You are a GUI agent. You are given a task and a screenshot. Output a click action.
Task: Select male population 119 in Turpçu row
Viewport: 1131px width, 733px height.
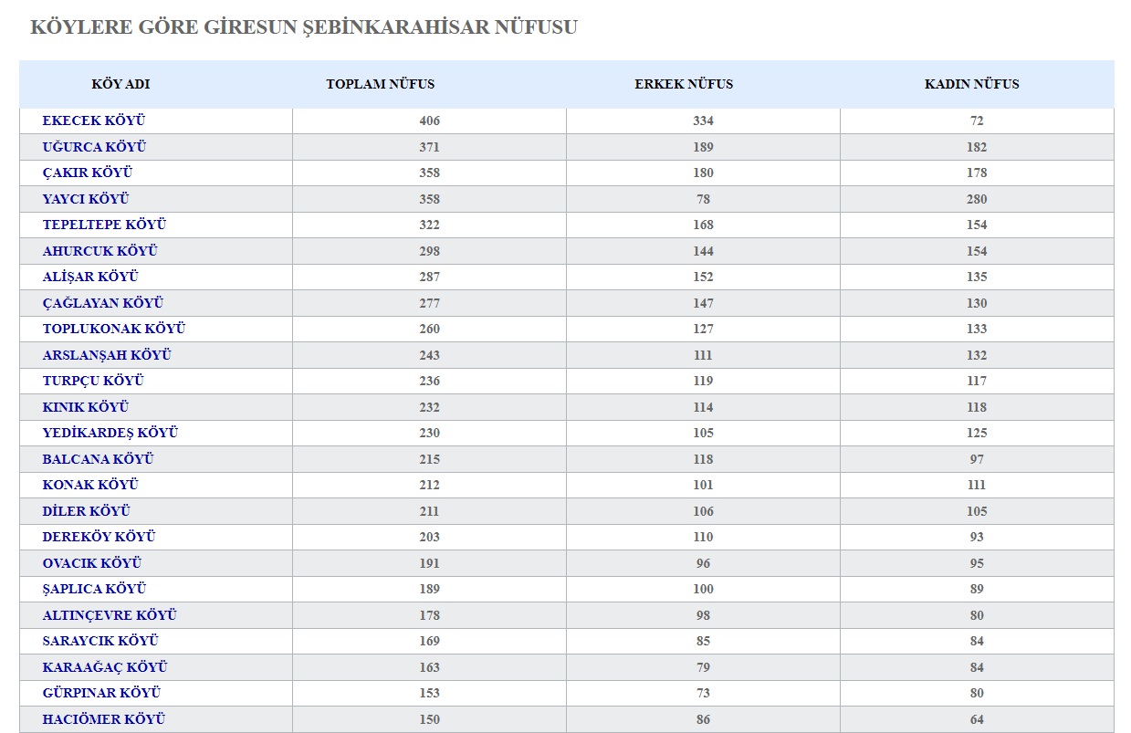coord(703,381)
